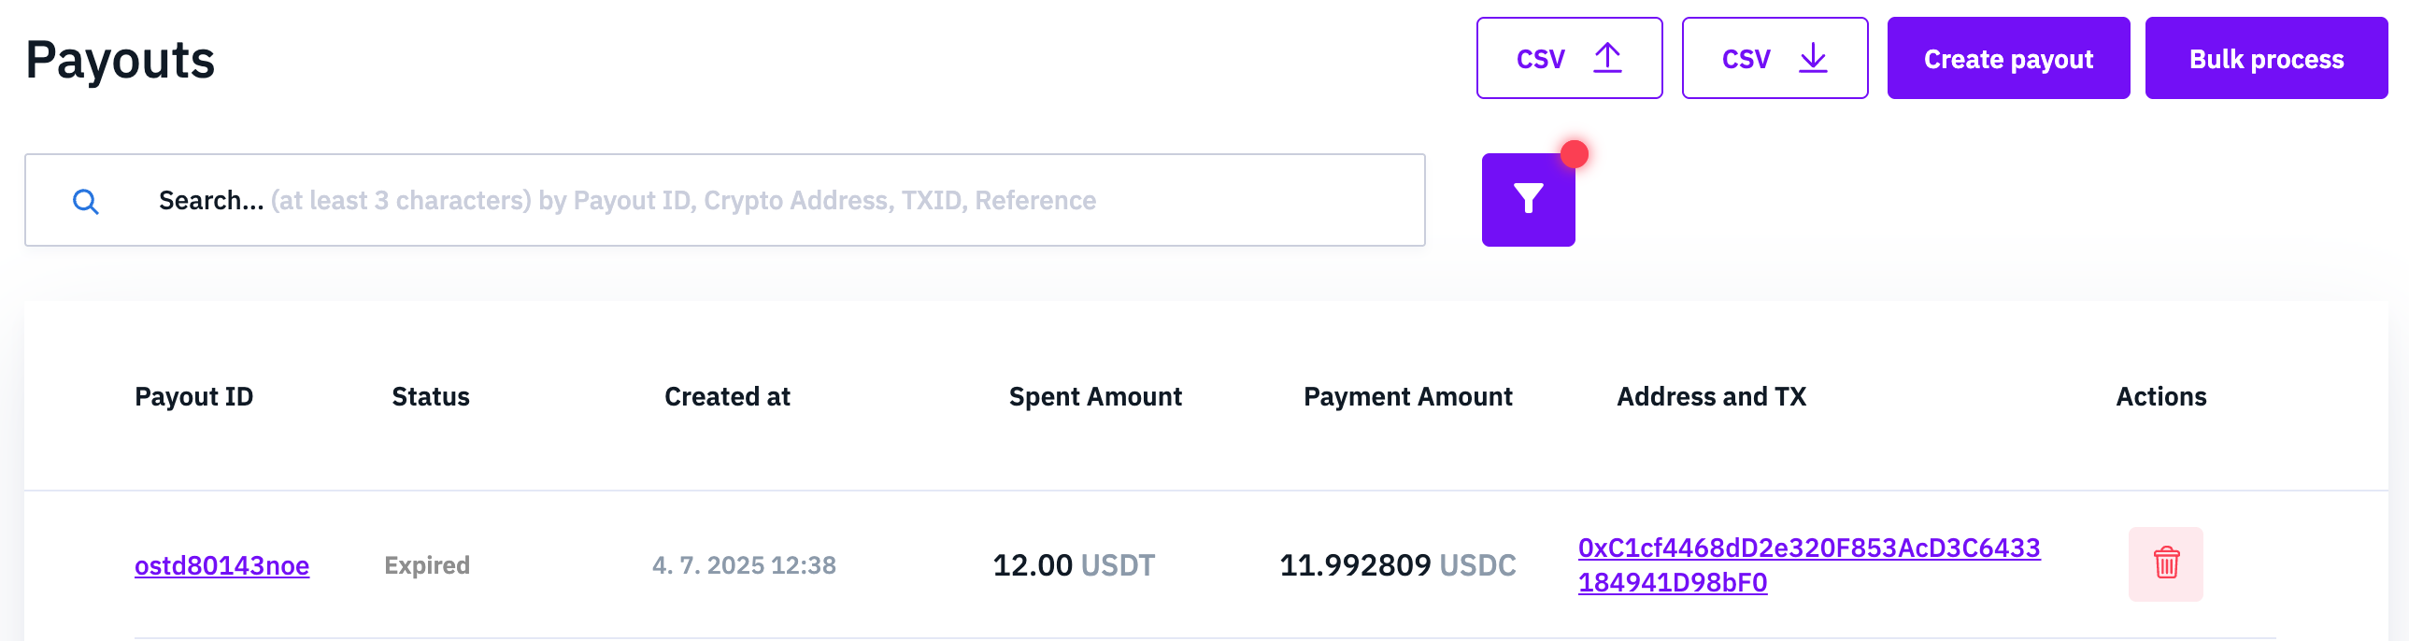Click the Created at column header
This screenshot has height=641, width=2409.
727,397
